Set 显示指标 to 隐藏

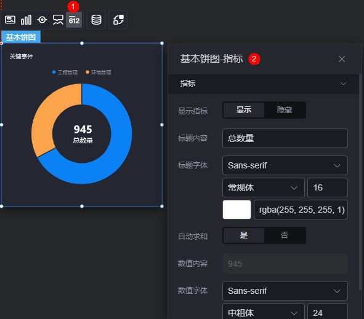click(285, 110)
